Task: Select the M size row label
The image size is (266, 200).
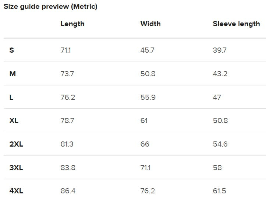Action: 13,74
